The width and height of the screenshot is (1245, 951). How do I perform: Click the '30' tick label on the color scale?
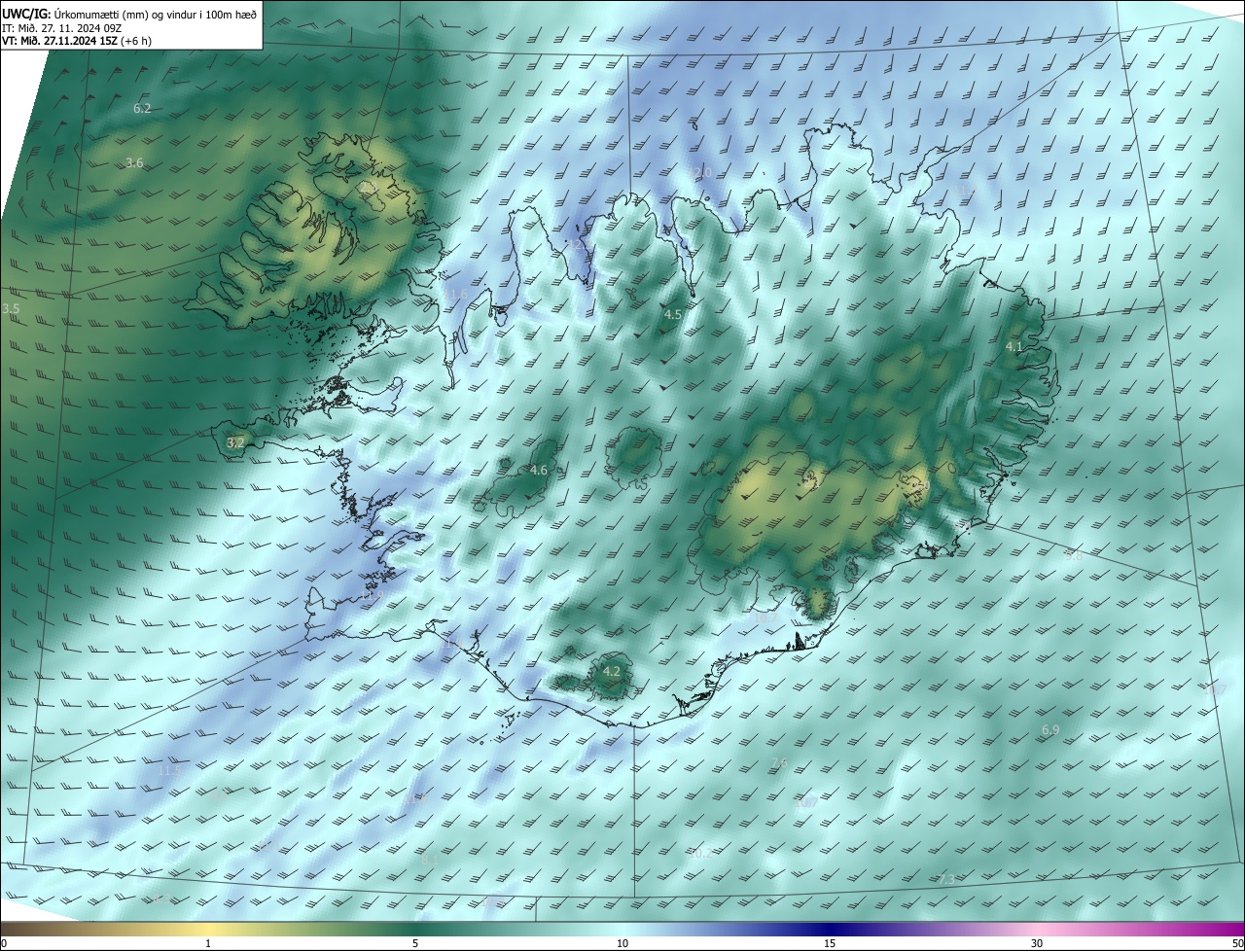point(1037,943)
